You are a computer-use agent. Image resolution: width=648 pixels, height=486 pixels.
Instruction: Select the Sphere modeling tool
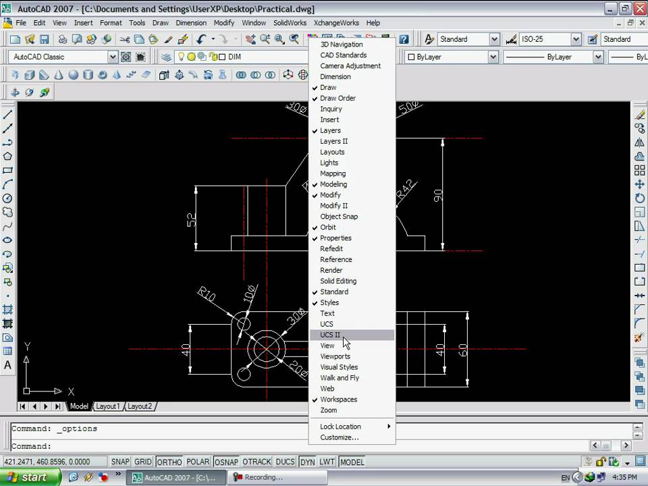click(x=74, y=75)
